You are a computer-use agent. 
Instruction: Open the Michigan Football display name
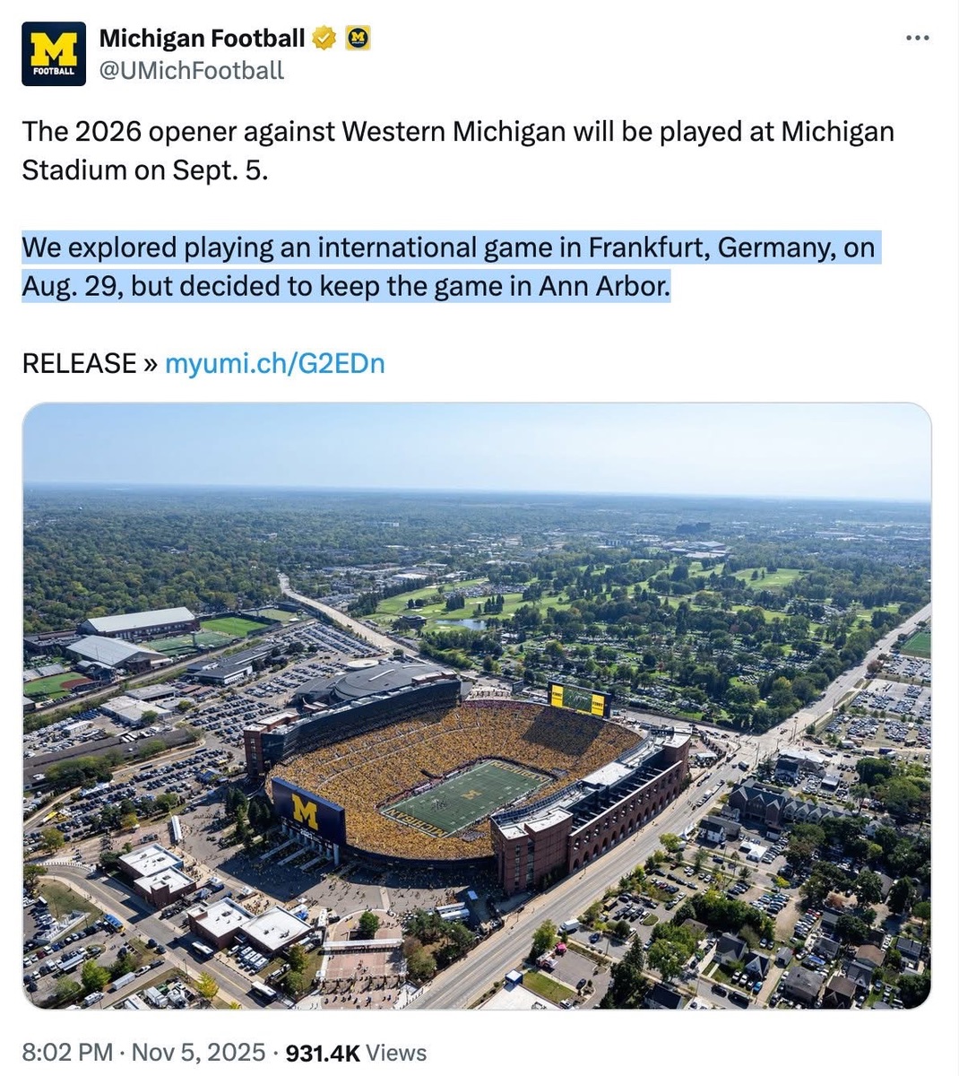202,38
